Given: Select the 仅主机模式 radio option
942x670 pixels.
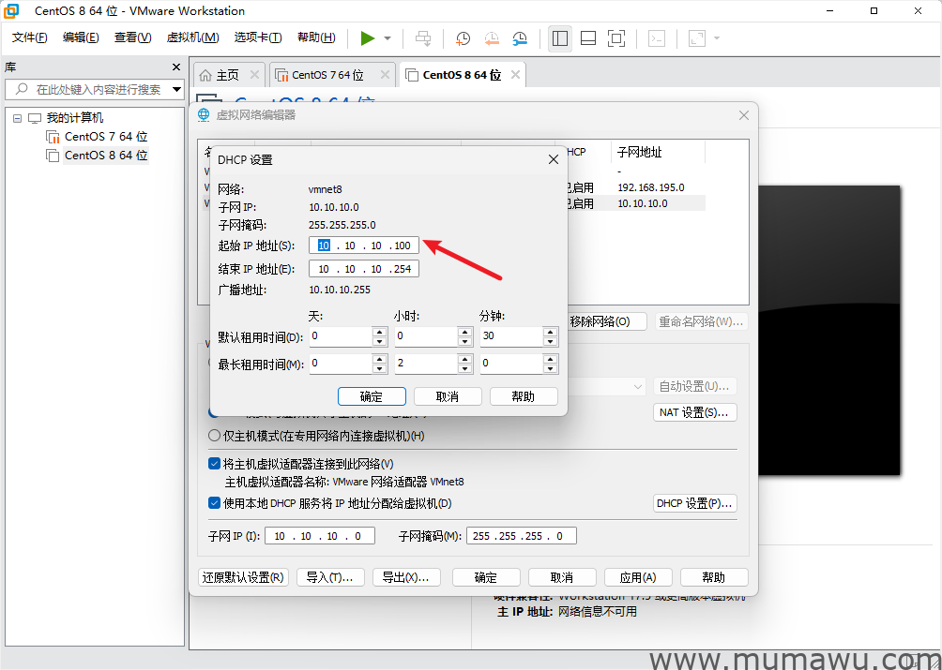Looking at the screenshot, I should click(x=215, y=433).
